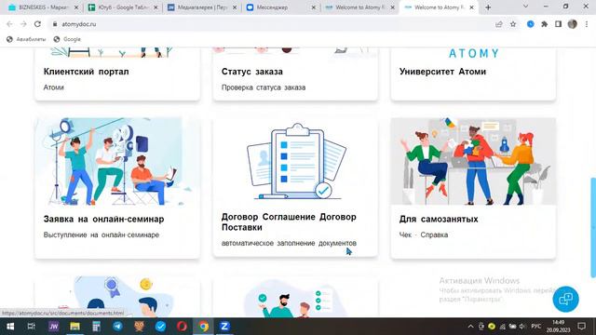Open the Windows Start menu

click(10, 327)
